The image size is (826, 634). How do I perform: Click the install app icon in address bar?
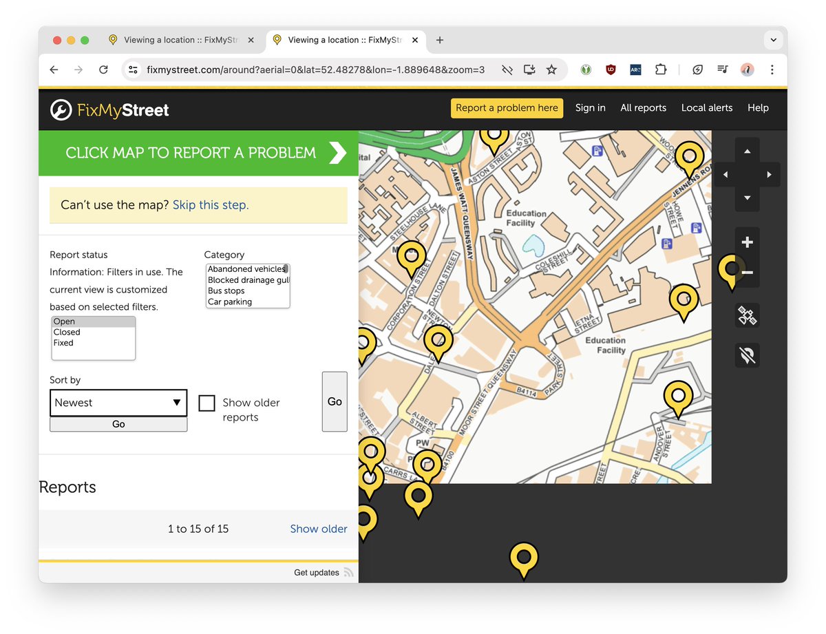[x=529, y=70]
